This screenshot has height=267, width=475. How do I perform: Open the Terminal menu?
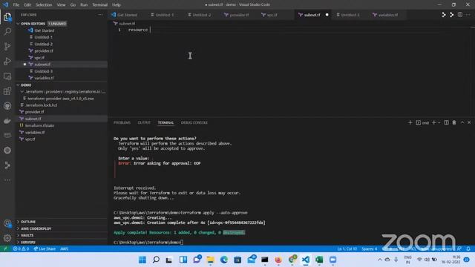click(99, 5)
